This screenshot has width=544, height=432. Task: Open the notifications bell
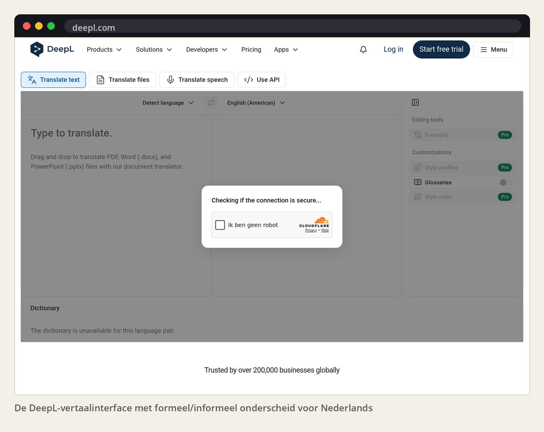click(x=363, y=49)
